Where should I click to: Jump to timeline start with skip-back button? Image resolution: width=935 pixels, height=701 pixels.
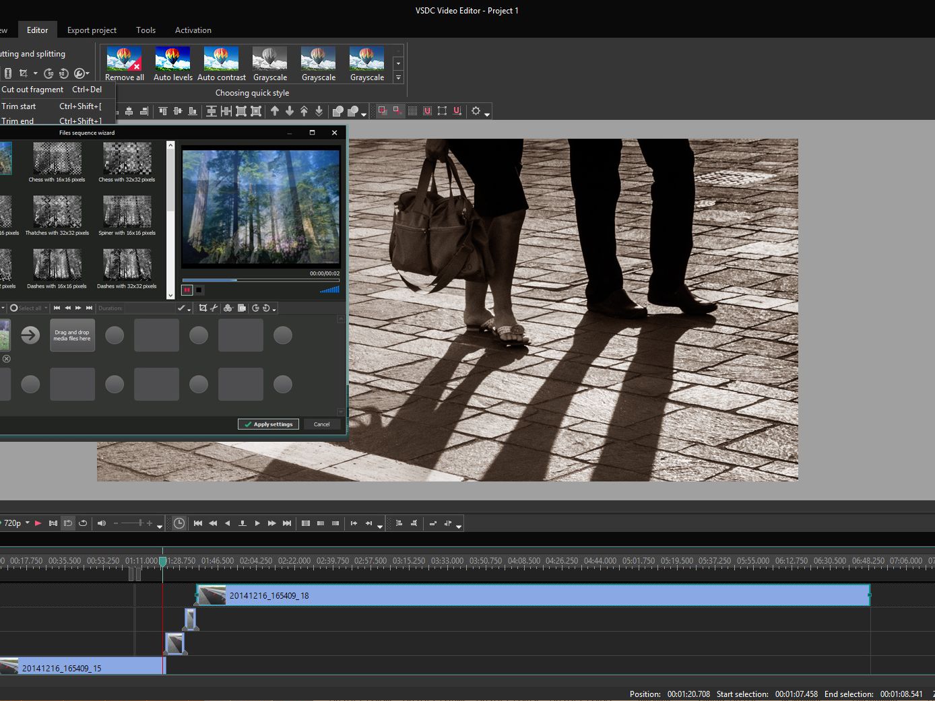point(198,523)
